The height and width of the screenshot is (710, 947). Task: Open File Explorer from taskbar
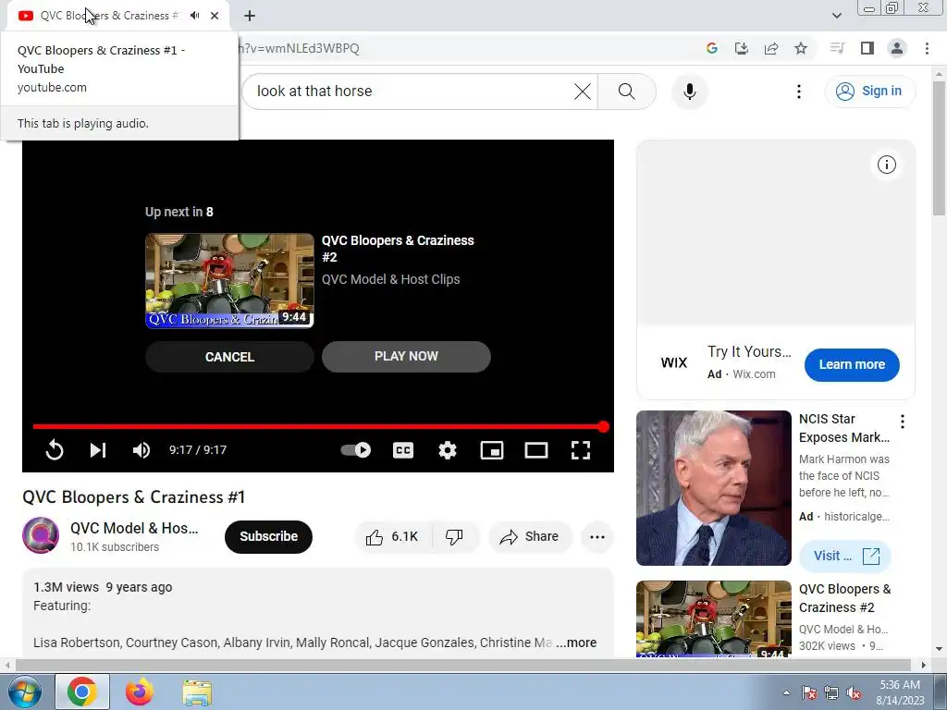[x=197, y=692]
